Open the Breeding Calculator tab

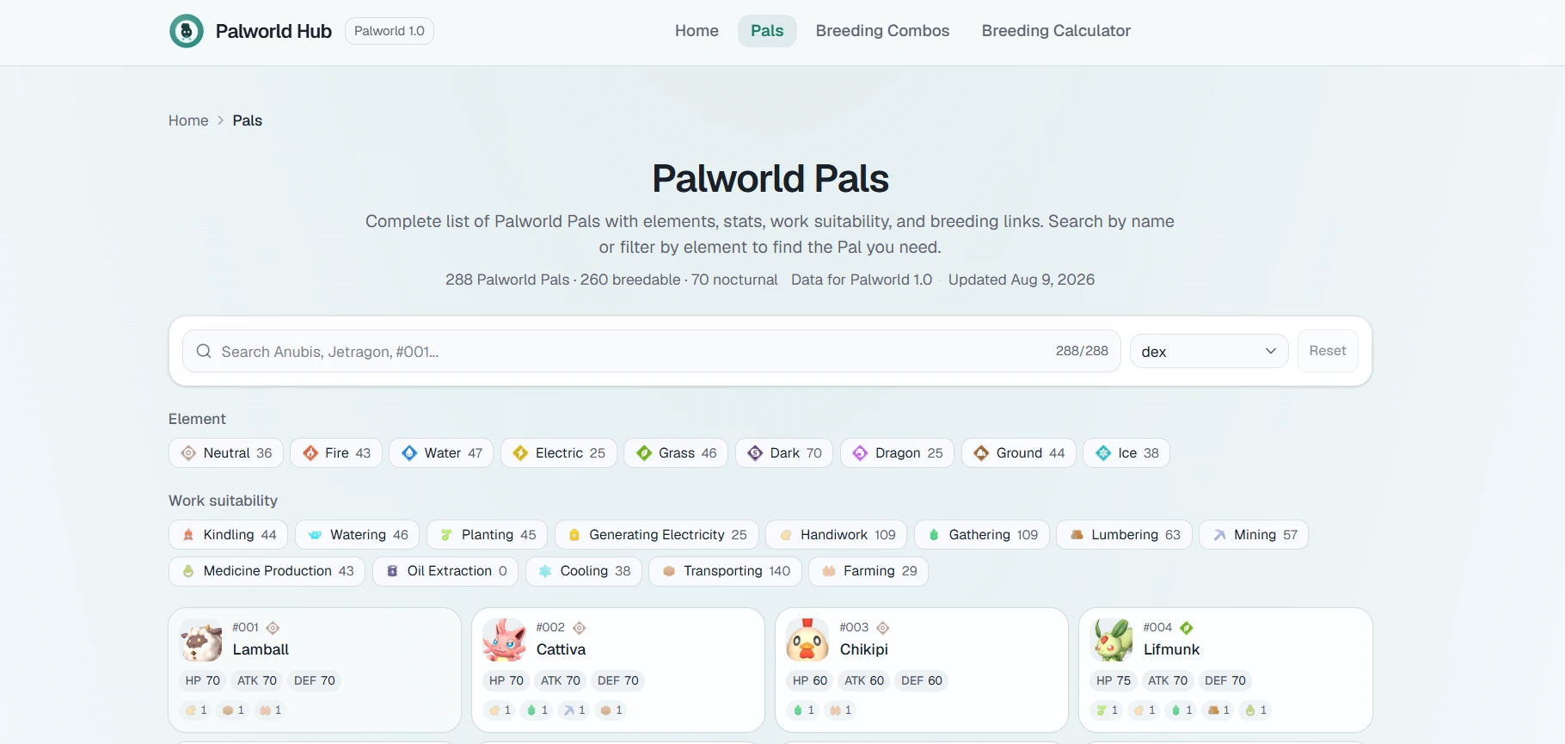(1056, 31)
